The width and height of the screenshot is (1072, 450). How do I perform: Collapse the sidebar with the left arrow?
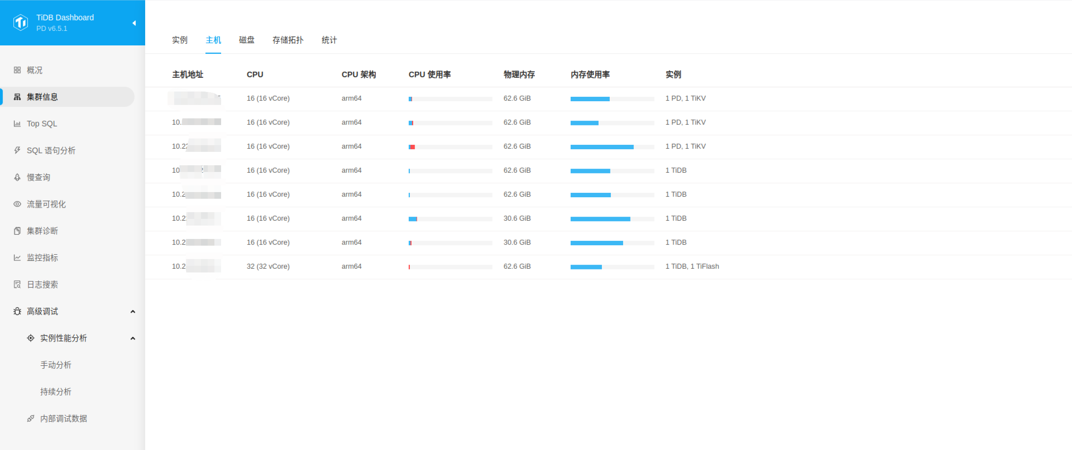134,23
